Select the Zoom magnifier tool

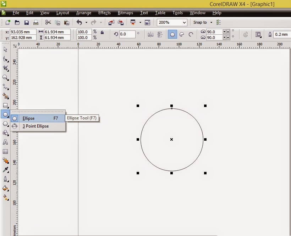[x=6, y=78]
